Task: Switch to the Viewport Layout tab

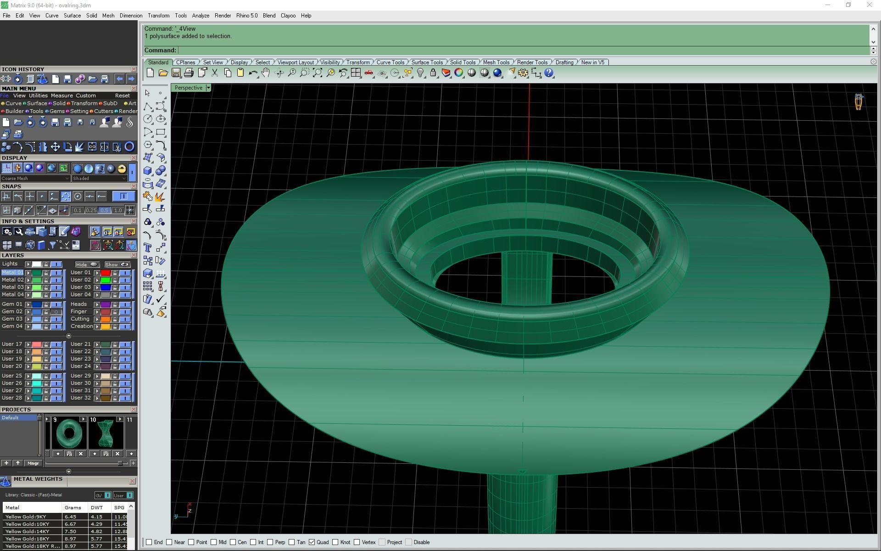Action: coord(296,62)
